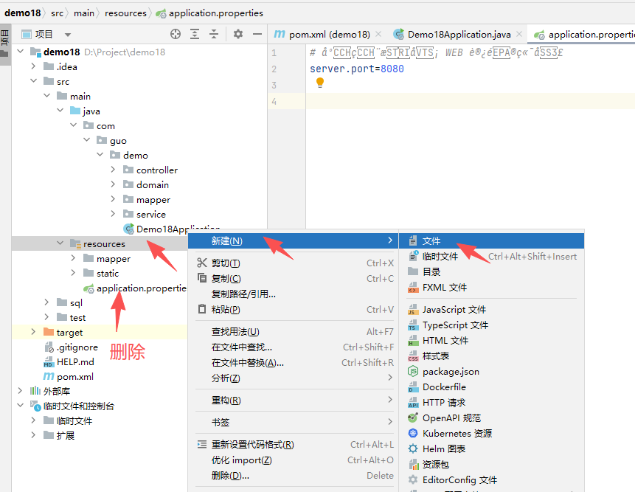Click the resources breadcrumb in navigation bar

(x=125, y=13)
